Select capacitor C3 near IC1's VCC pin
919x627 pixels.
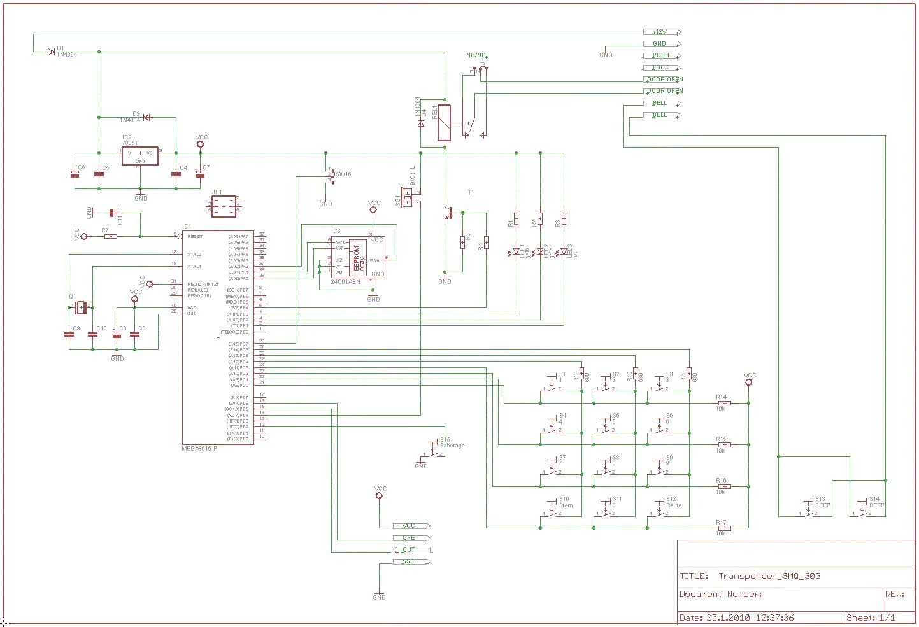click(134, 334)
